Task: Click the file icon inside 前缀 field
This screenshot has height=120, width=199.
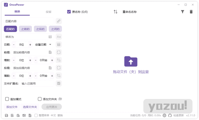Action: [x=50, y=52]
